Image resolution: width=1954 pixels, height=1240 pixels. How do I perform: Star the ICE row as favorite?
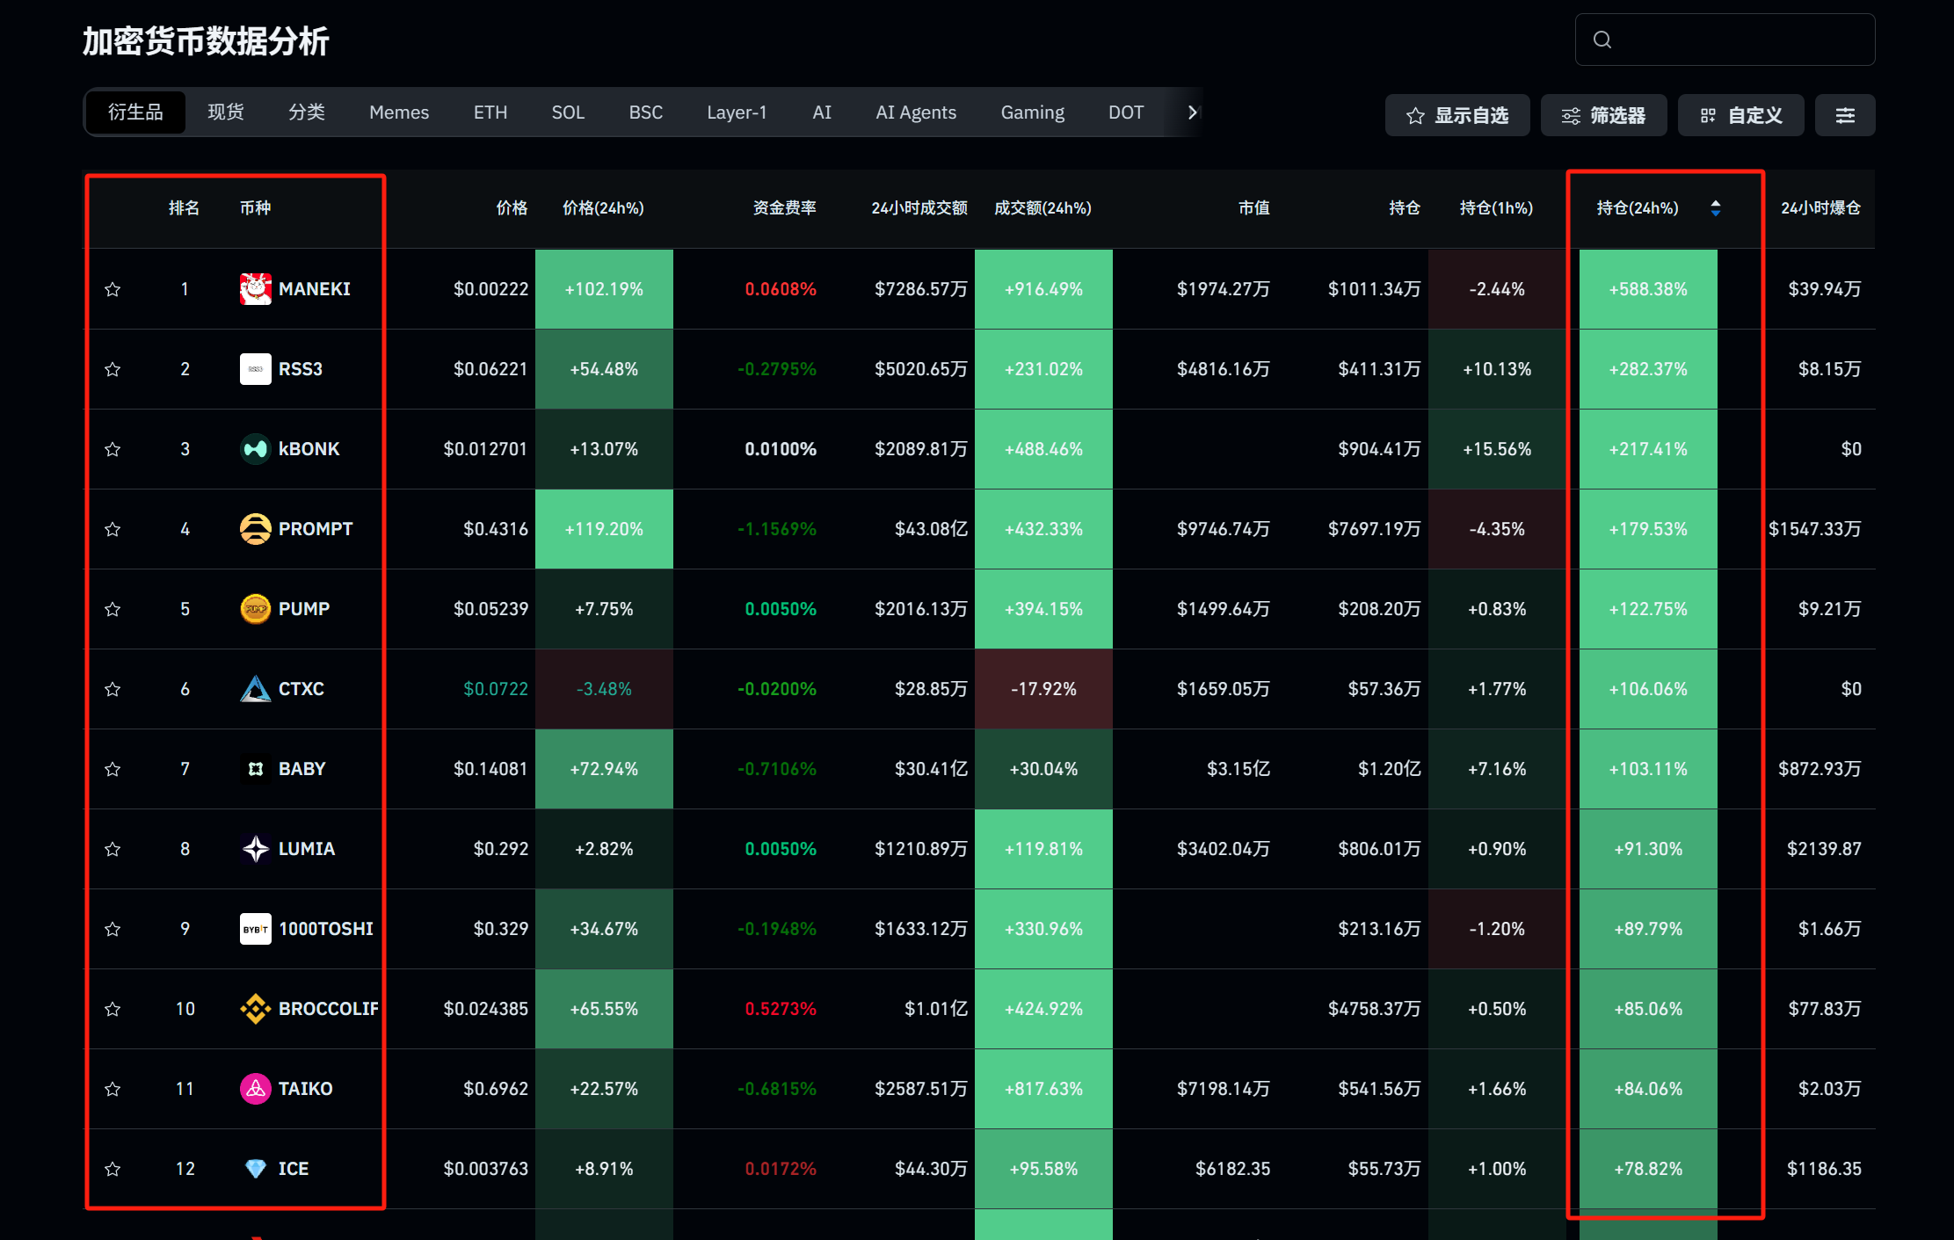click(113, 1169)
